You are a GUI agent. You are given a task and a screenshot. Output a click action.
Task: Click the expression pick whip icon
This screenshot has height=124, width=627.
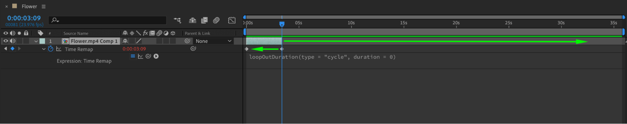click(148, 56)
